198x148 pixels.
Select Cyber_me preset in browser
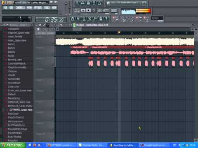point(13,87)
